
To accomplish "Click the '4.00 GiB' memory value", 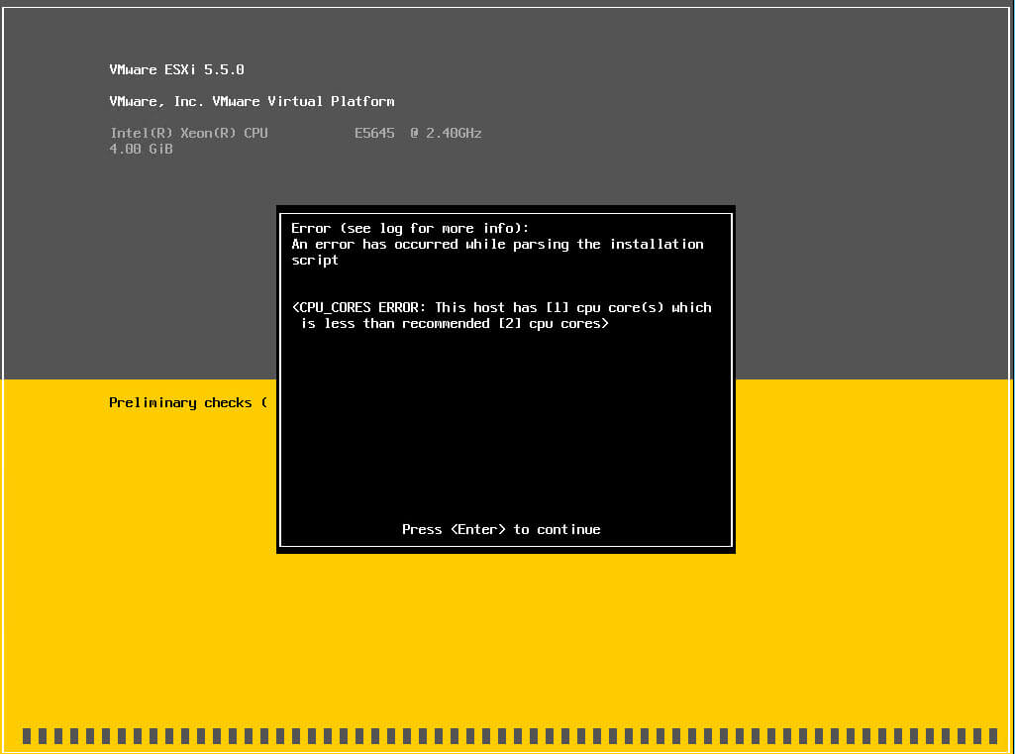I will 142,149.
